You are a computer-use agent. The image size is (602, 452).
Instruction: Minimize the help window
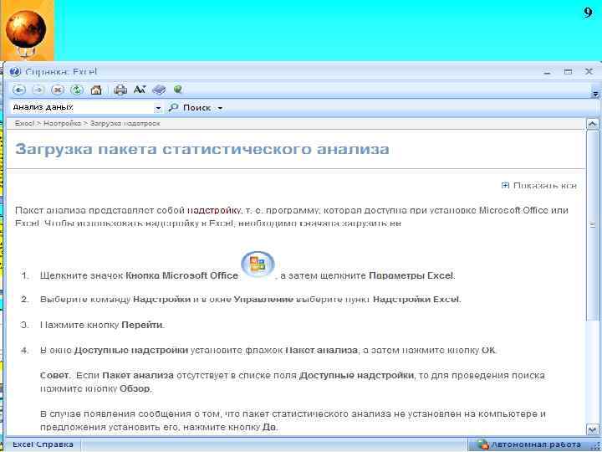tap(547, 72)
